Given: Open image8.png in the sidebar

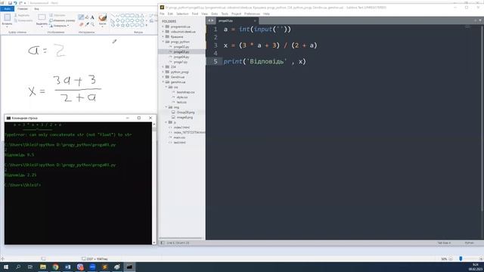Looking at the screenshot, I should coord(185,117).
